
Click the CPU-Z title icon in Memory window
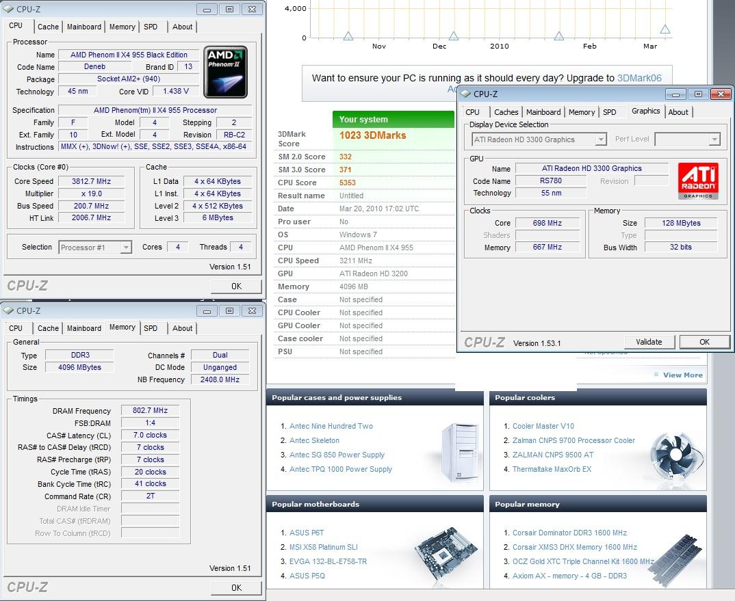point(8,310)
